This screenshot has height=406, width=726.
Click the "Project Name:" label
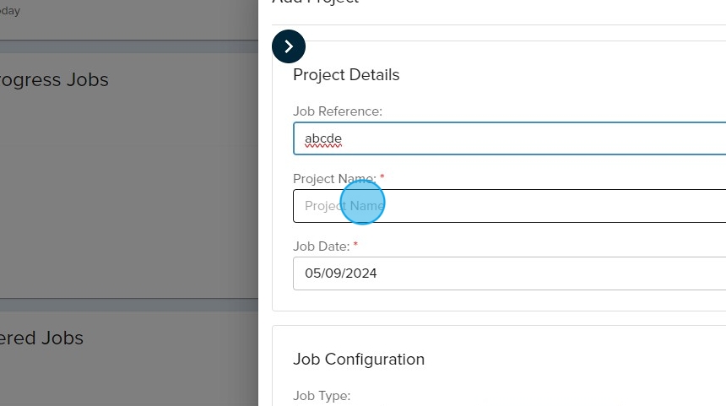334,179
